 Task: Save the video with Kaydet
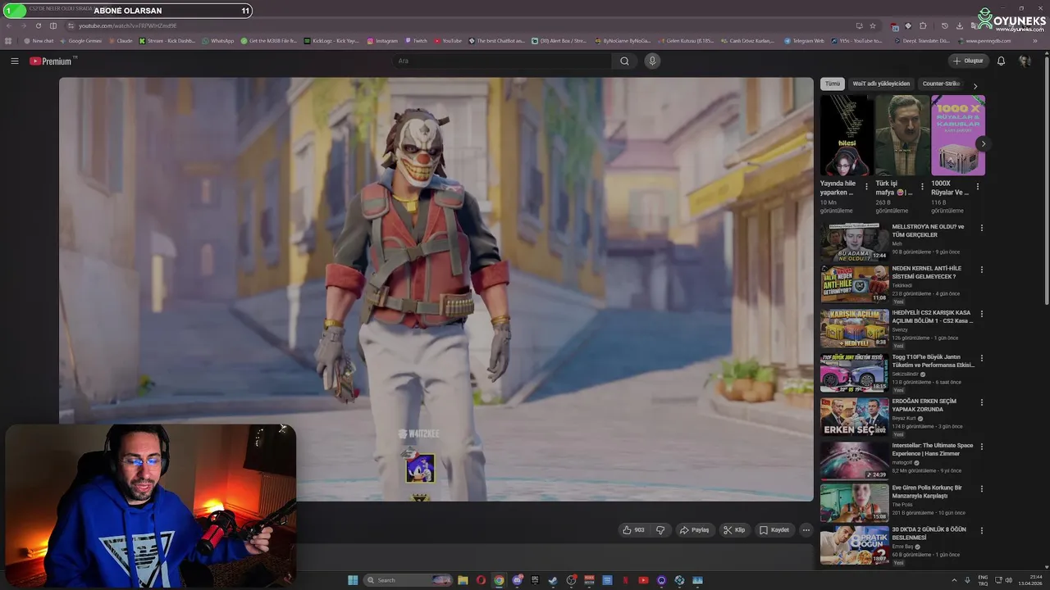(x=774, y=530)
